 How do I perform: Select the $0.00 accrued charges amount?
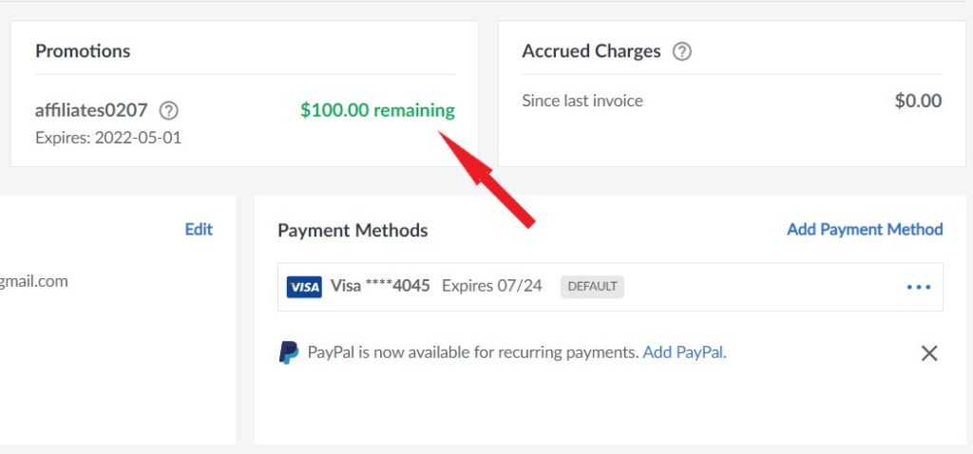click(x=918, y=101)
